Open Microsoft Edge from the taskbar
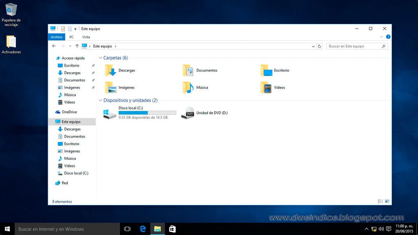 click(x=142, y=229)
